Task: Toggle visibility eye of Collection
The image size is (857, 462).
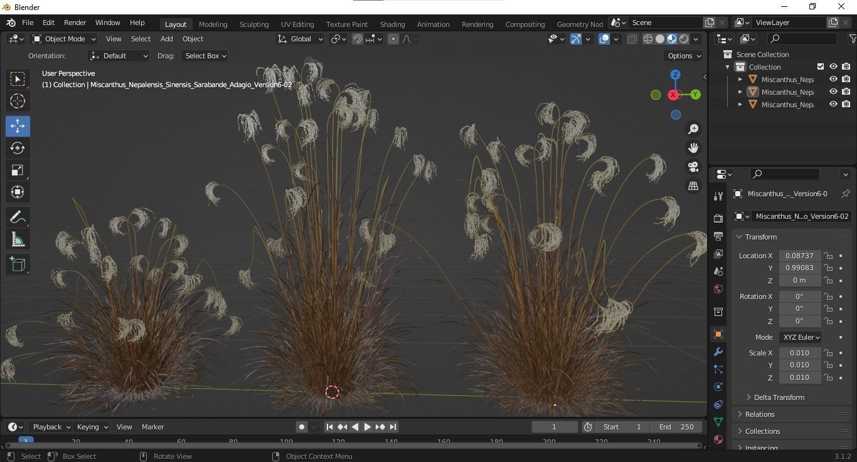Action: click(x=833, y=66)
